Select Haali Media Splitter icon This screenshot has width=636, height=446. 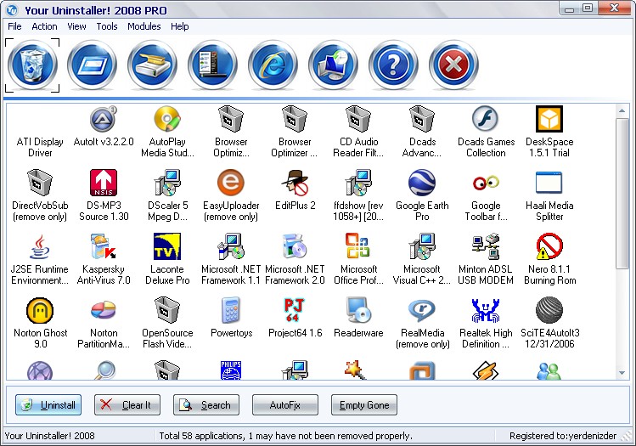pyautogui.click(x=549, y=183)
